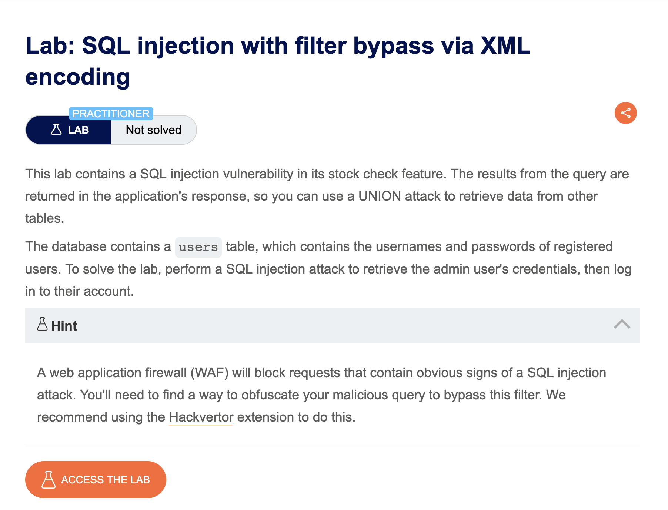
Task: Click the flask icon beside Hint
Action: pos(42,324)
